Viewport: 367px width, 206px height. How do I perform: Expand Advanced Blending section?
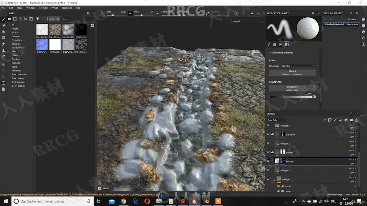tap(281, 53)
